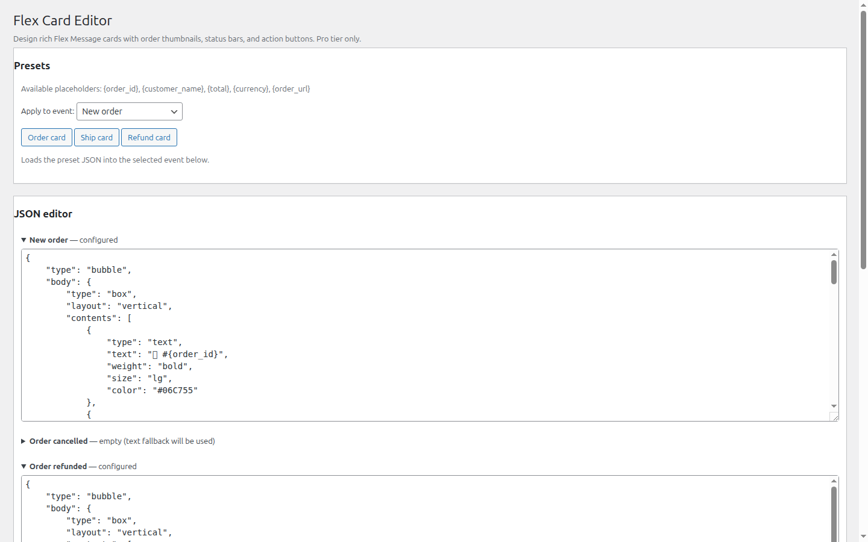Click the JSON editor heading
The height and width of the screenshot is (542, 868).
click(x=43, y=214)
